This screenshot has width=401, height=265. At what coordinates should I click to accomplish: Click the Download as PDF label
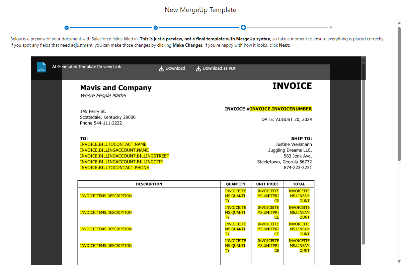[220, 68]
